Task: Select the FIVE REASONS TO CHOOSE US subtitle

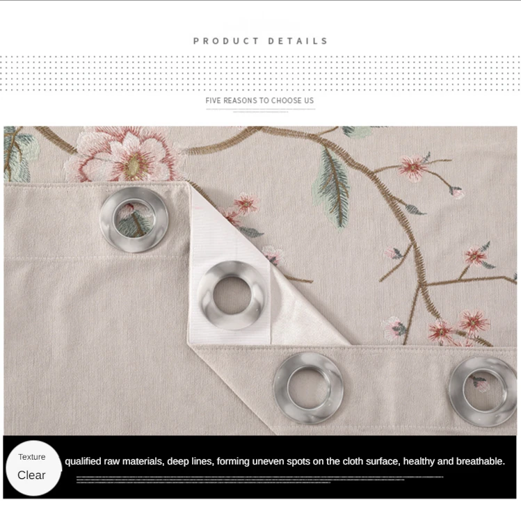Action: point(259,101)
